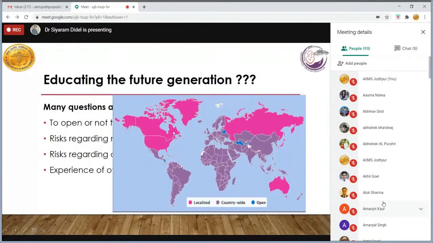
Task: Toggle mute icon for Abhinav Dixit
Action: [353, 114]
